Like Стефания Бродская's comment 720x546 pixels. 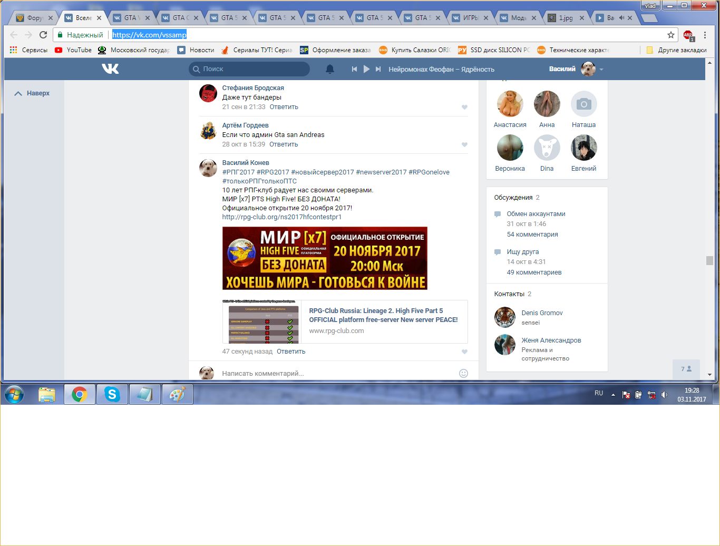tap(464, 107)
